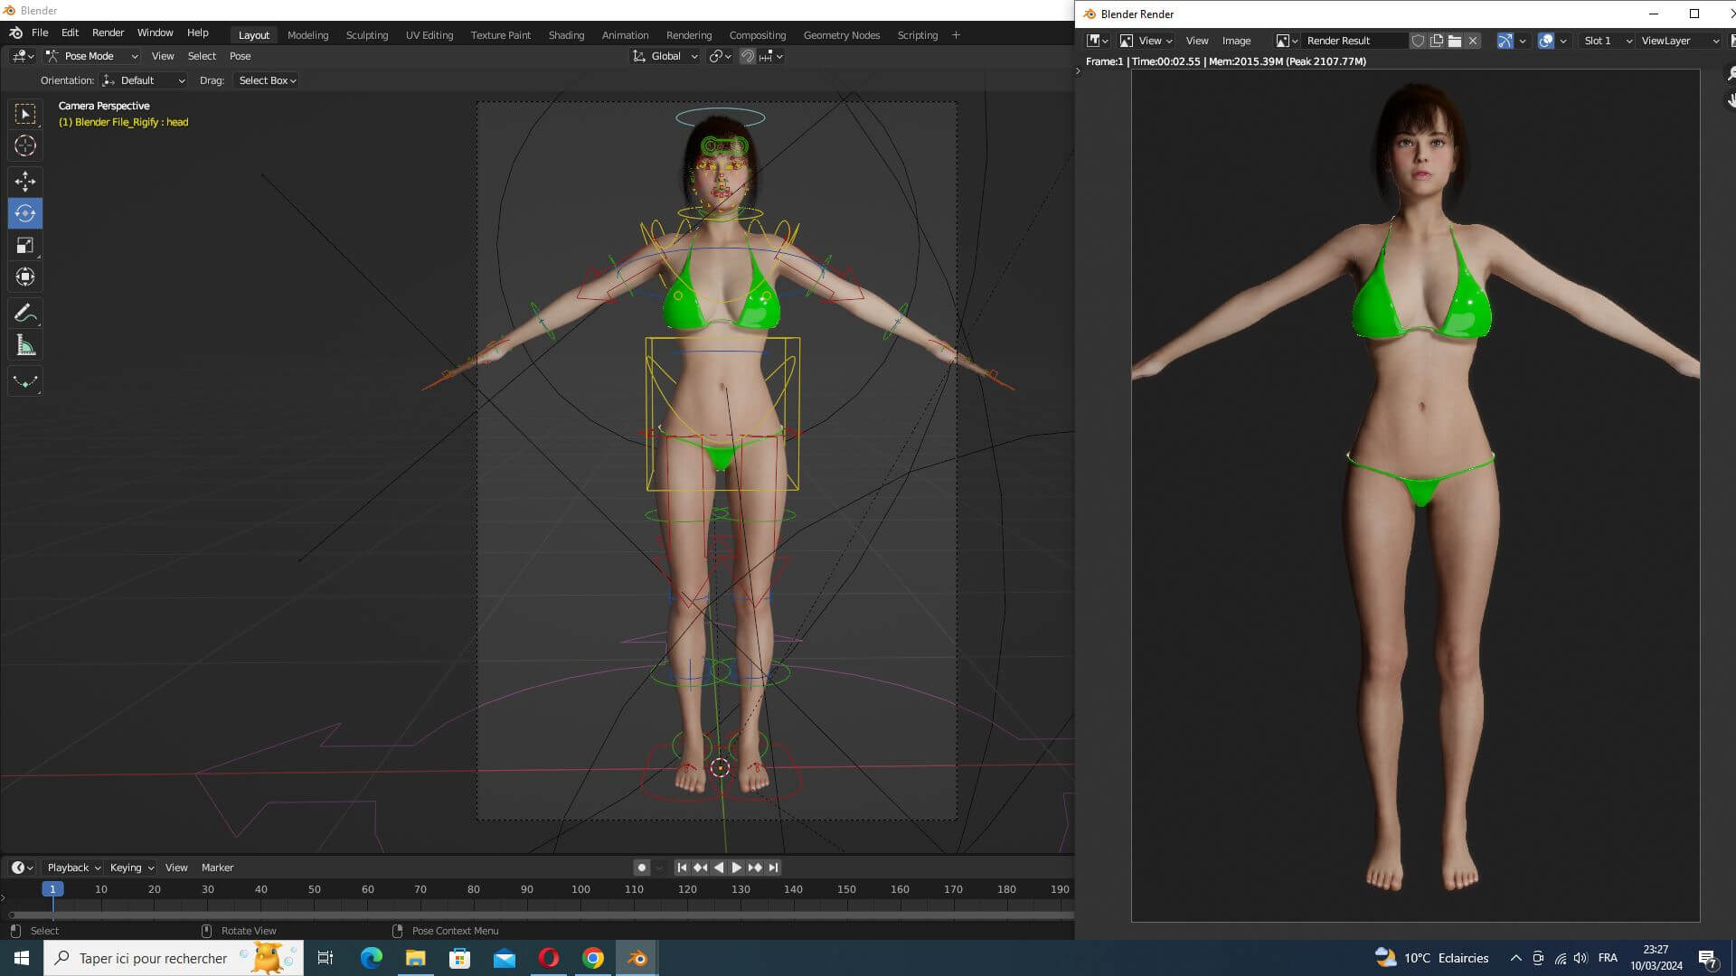Image resolution: width=1736 pixels, height=976 pixels.
Task: Open the Keying popover in timeline
Action: coord(131,868)
